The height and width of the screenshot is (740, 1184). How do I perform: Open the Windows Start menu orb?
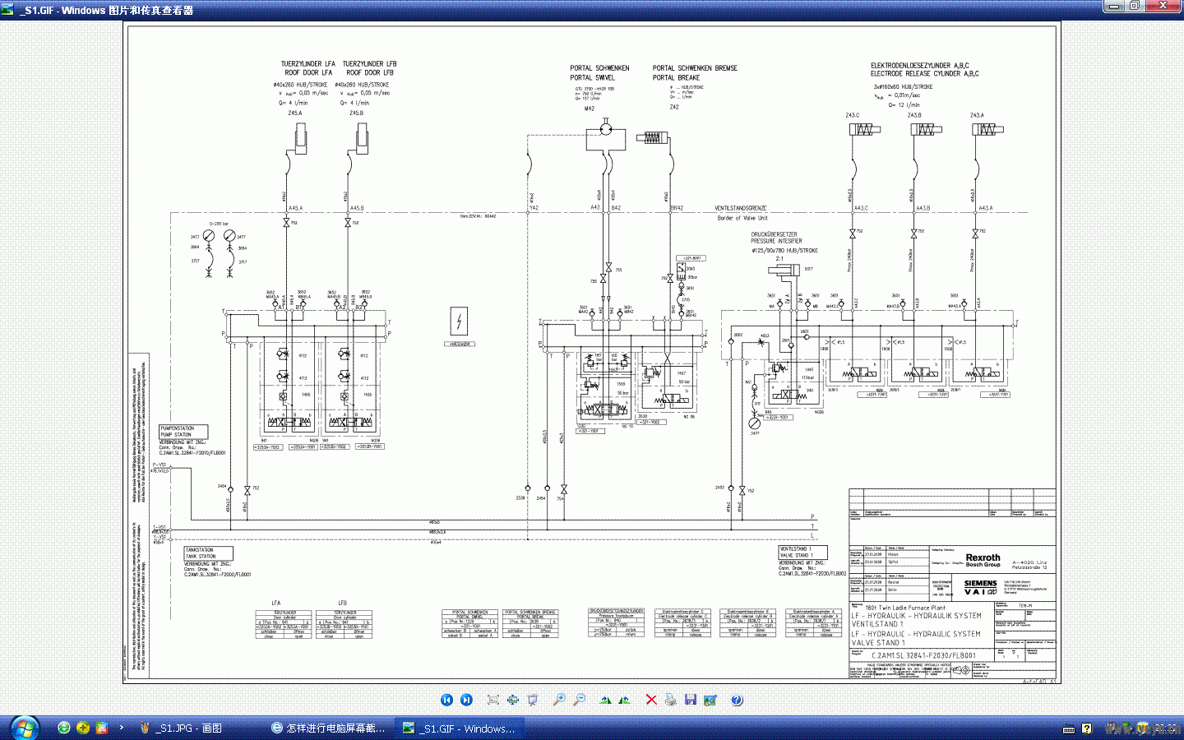coord(24,728)
